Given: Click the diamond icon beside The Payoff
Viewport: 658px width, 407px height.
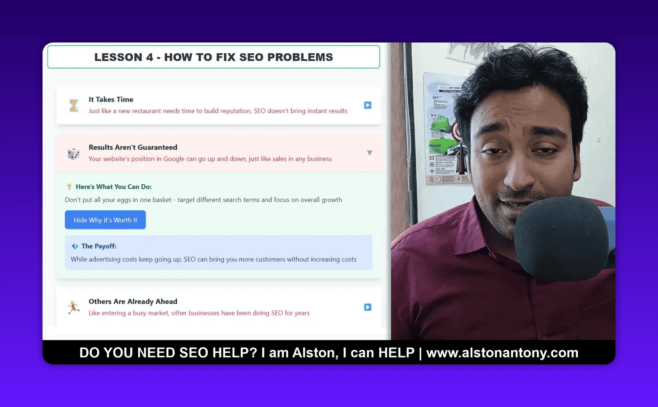Looking at the screenshot, I should click(x=75, y=246).
